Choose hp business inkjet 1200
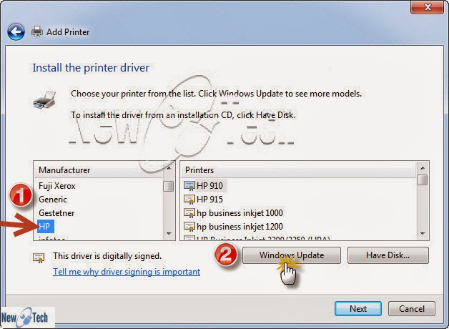449x329 pixels. (240, 227)
